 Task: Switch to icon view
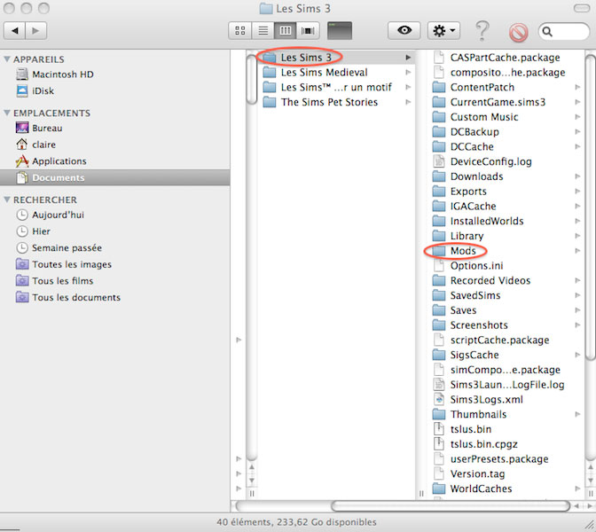pos(239,31)
